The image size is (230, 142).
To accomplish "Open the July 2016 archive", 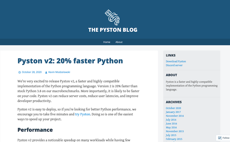I will click(171, 120).
